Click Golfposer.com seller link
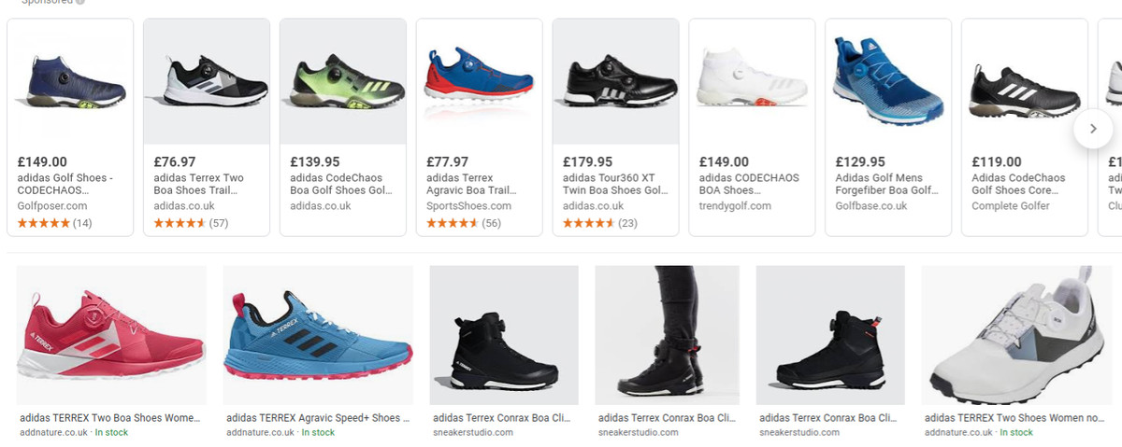The height and width of the screenshot is (447, 1122). (51, 206)
